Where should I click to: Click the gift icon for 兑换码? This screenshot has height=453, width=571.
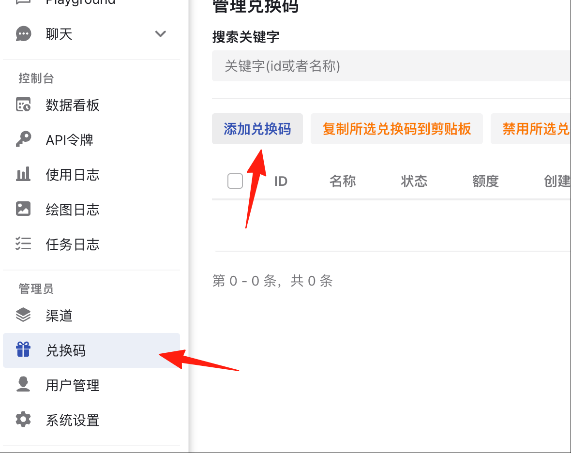click(23, 349)
